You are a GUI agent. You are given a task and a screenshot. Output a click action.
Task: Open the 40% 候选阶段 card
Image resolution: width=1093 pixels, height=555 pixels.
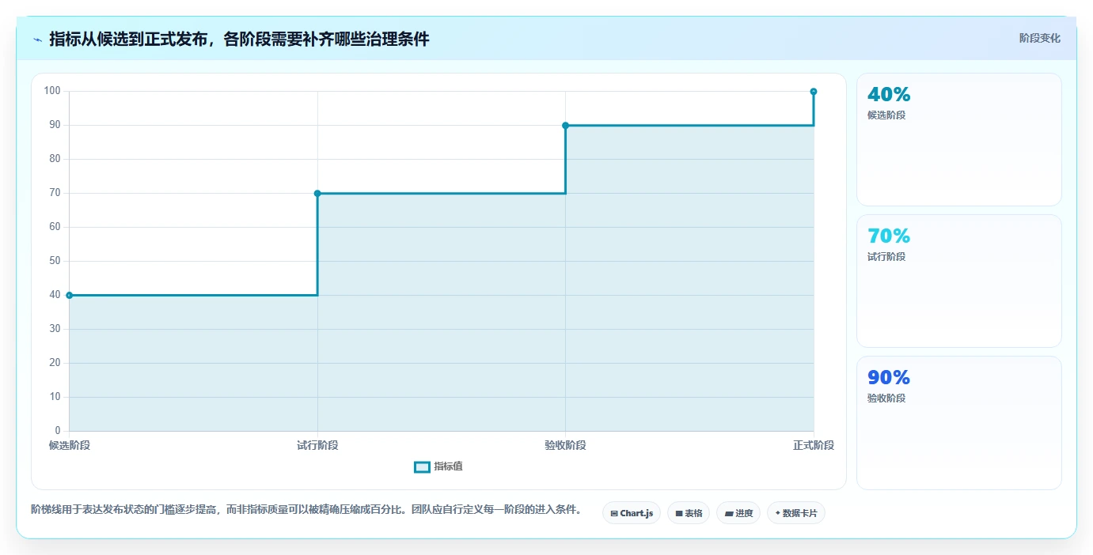[x=958, y=139]
